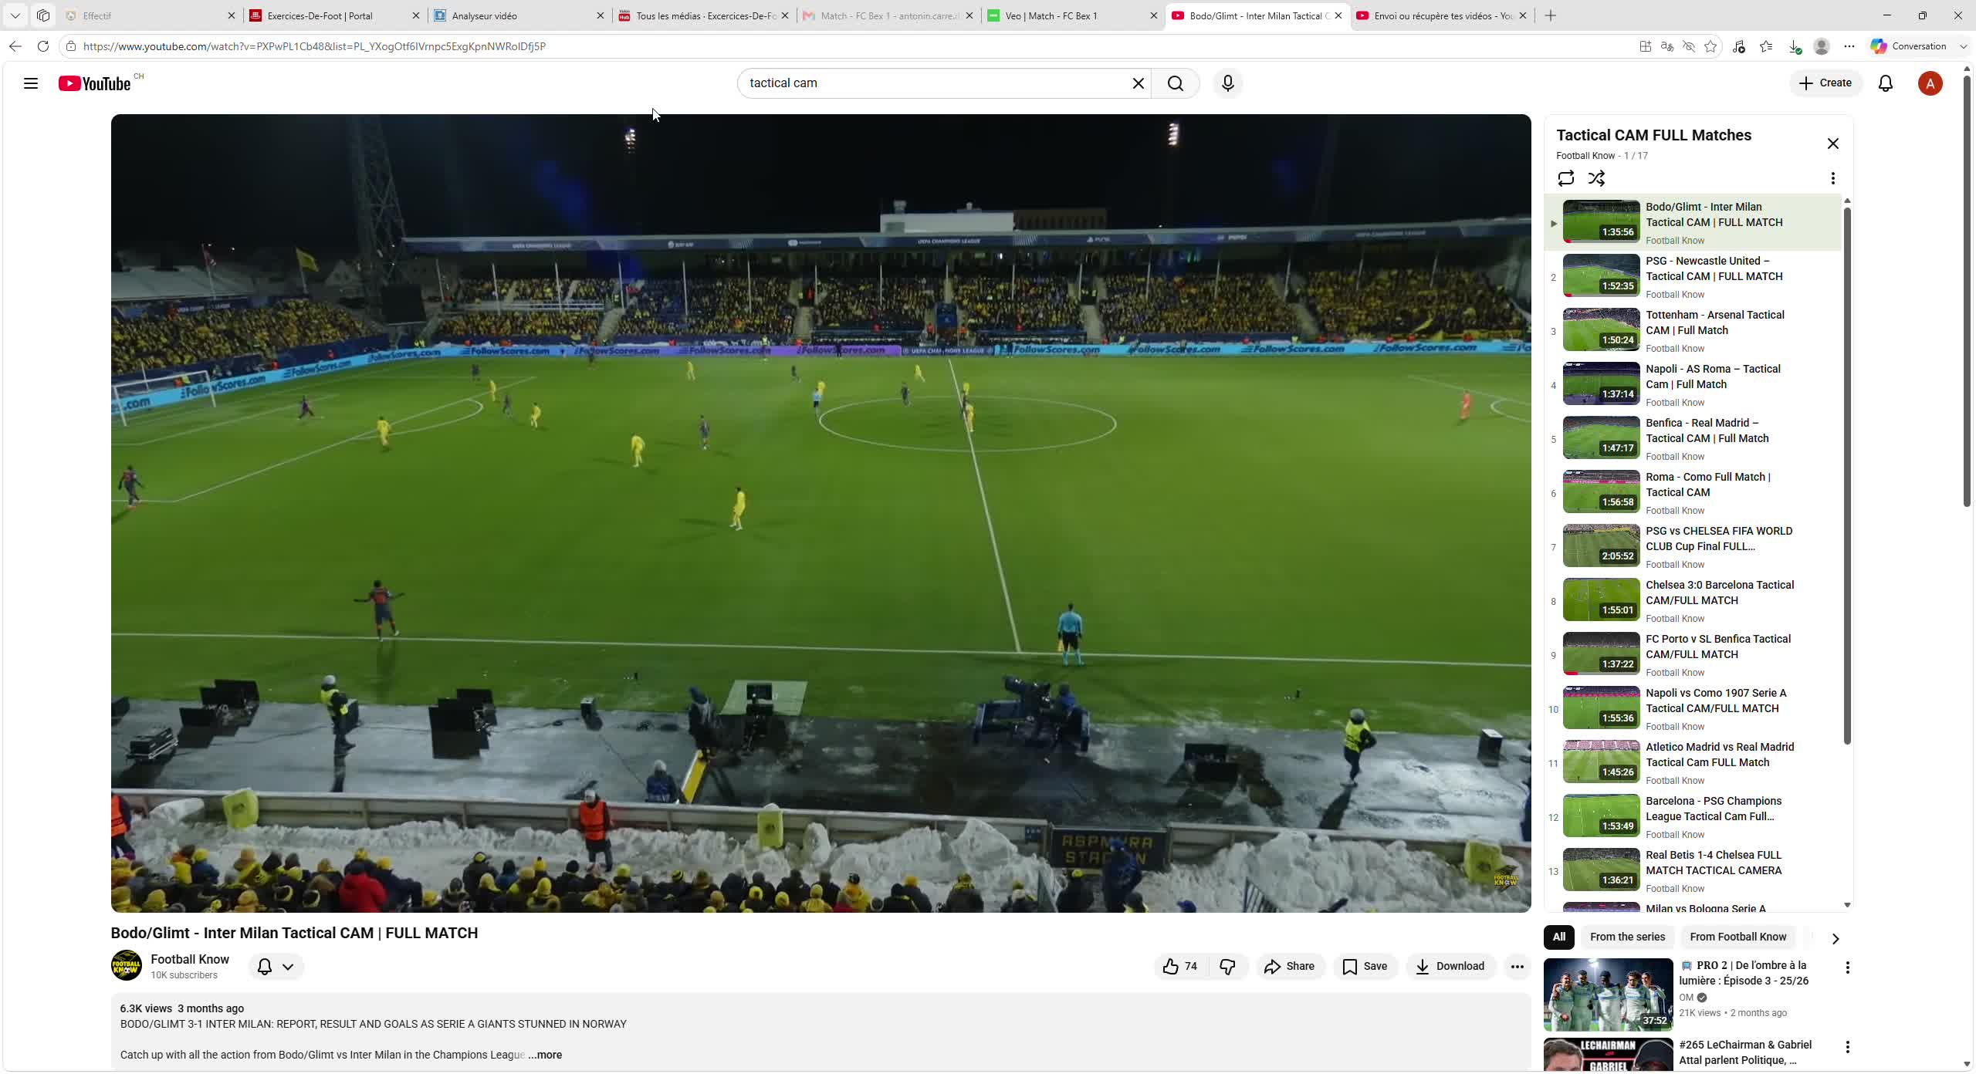Open Roma - Como Full Match item
The height and width of the screenshot is (1074, 1976).
click(1692, 493)
